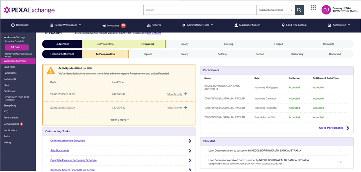This screenshot has width=361, height=172.
Task: Click arrow beside Complete Financial Settlement Schedule
Action: pos(190,160)
